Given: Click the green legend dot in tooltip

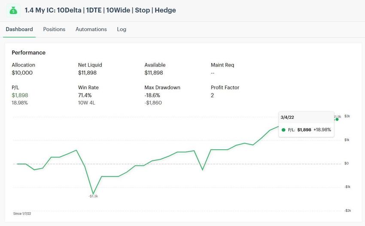Looking at the screenshot, I should pos(283,130).
